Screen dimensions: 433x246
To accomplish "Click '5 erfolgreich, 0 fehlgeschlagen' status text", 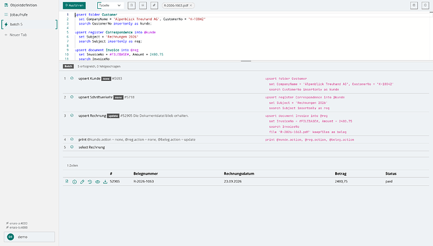I will pyautogui.click(x=99, y=67).
